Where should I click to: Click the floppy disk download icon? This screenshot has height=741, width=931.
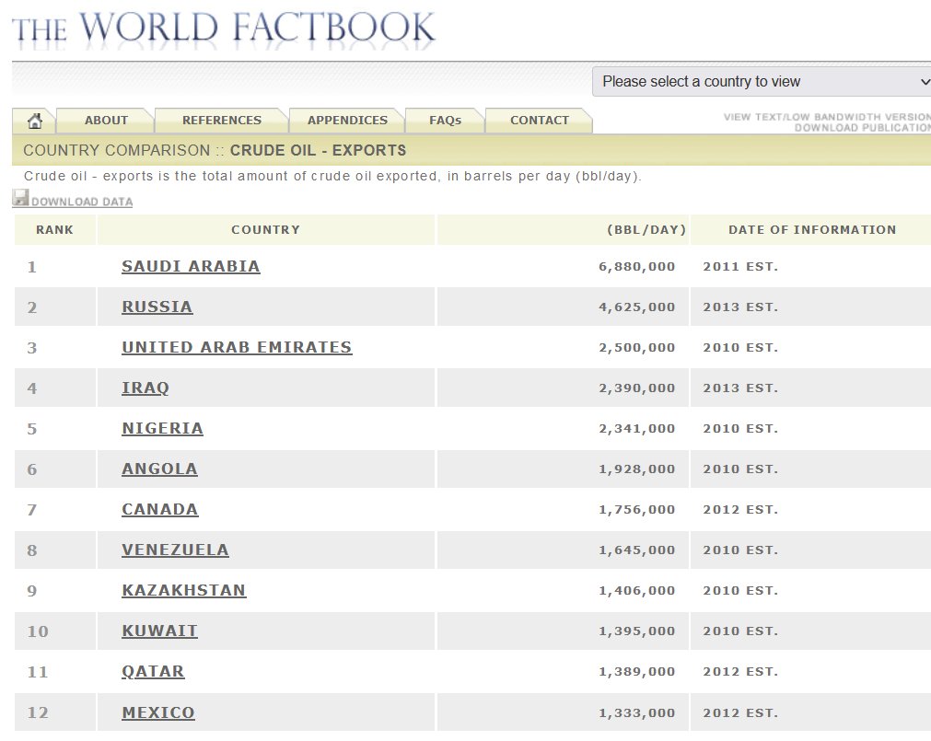click(x=20, y=198)
